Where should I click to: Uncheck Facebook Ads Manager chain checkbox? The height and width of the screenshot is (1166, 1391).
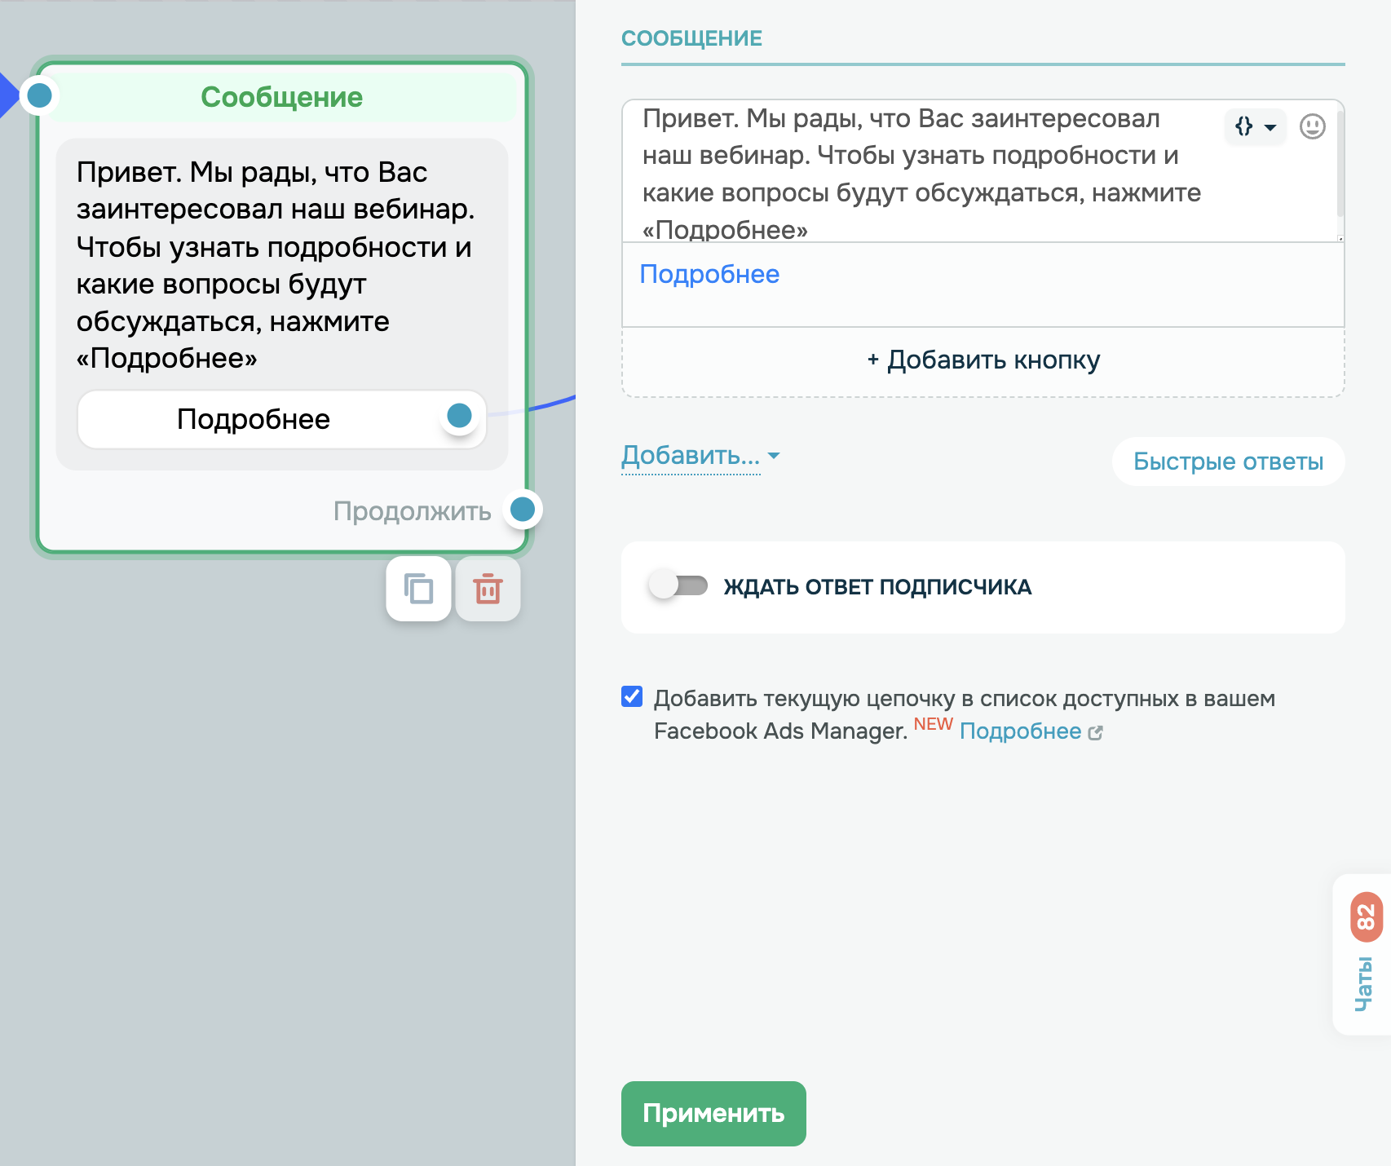pyautogui.click(x=631, y=697)
